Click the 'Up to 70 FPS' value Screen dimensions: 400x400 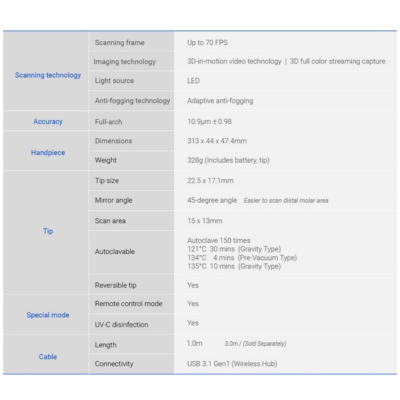tap(207, 42)
